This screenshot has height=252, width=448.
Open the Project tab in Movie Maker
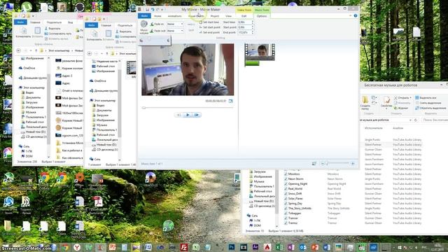[x=215, y=16]
